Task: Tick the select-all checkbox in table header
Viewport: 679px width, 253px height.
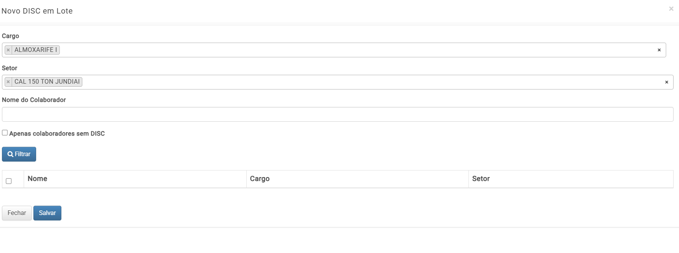Action: tap(9, 181)
